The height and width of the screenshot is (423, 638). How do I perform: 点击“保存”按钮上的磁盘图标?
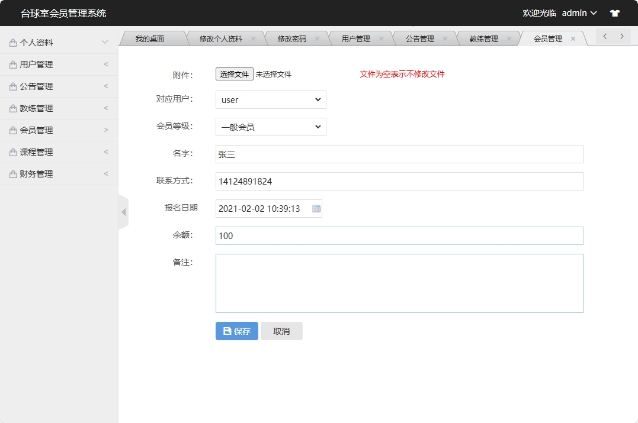click(x=226, y=331)
